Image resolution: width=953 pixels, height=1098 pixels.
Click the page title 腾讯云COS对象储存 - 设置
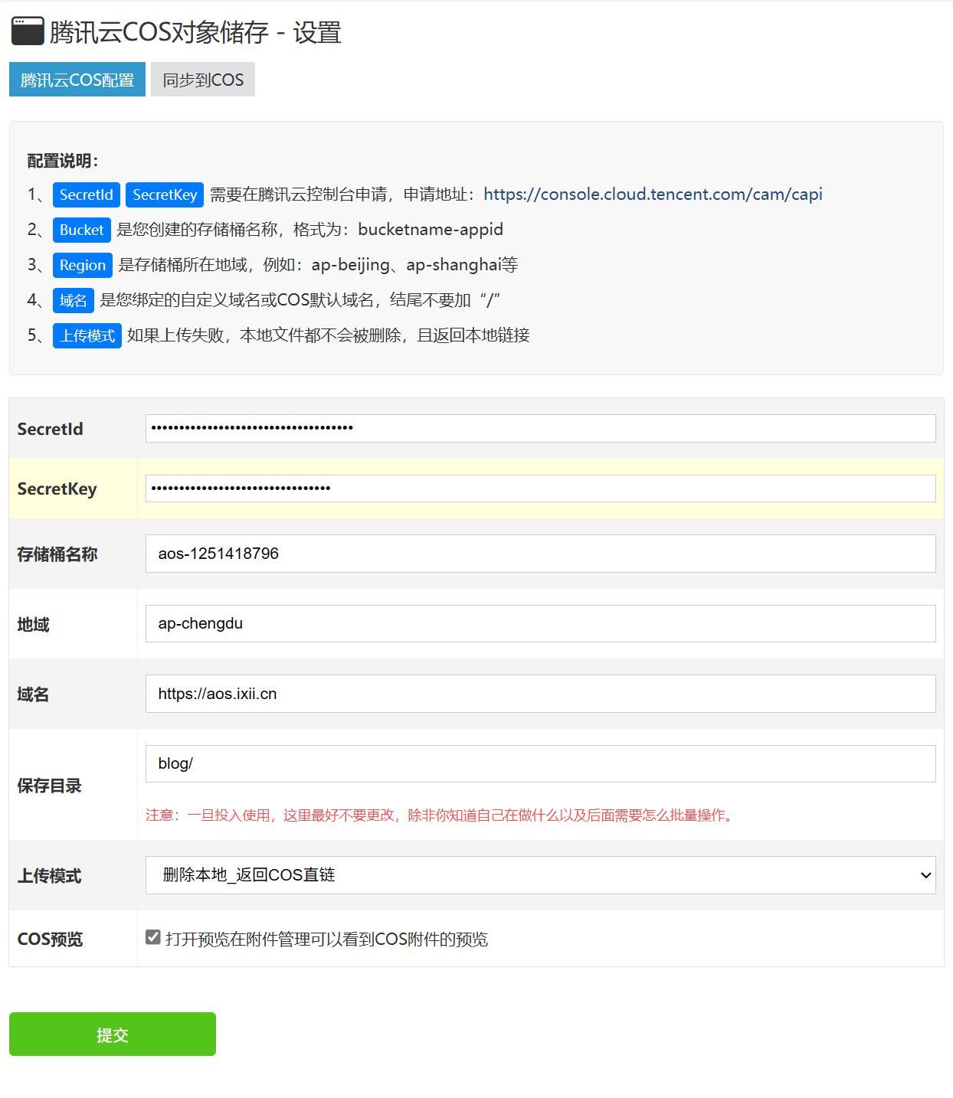click(x=195, y=32)
